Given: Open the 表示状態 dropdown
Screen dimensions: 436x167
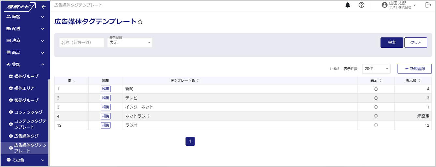Looking at the screenshot, I should [x=130, y=43].
